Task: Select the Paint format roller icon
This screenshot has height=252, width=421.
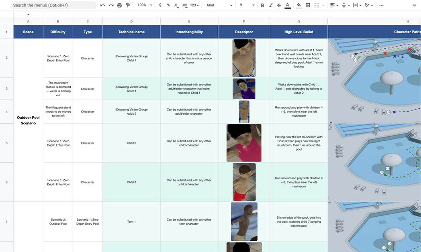Action: (x=127, y=5)
